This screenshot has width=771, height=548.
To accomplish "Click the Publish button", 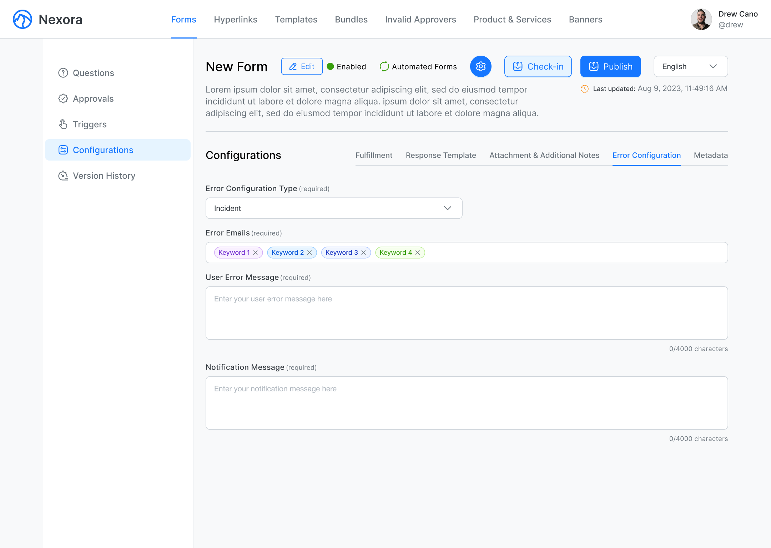I will click(610, 66).
